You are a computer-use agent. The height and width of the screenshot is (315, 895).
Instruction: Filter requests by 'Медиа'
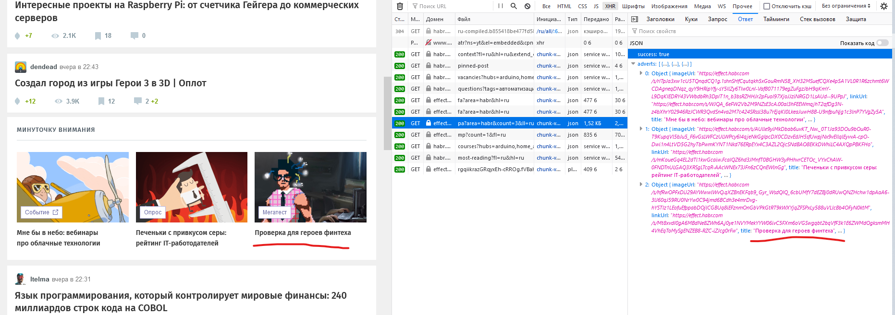(702, 6)
